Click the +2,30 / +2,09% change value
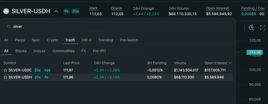Image resolution: width=268 pixels, height=104 pixels. click(x=107, y=70)
